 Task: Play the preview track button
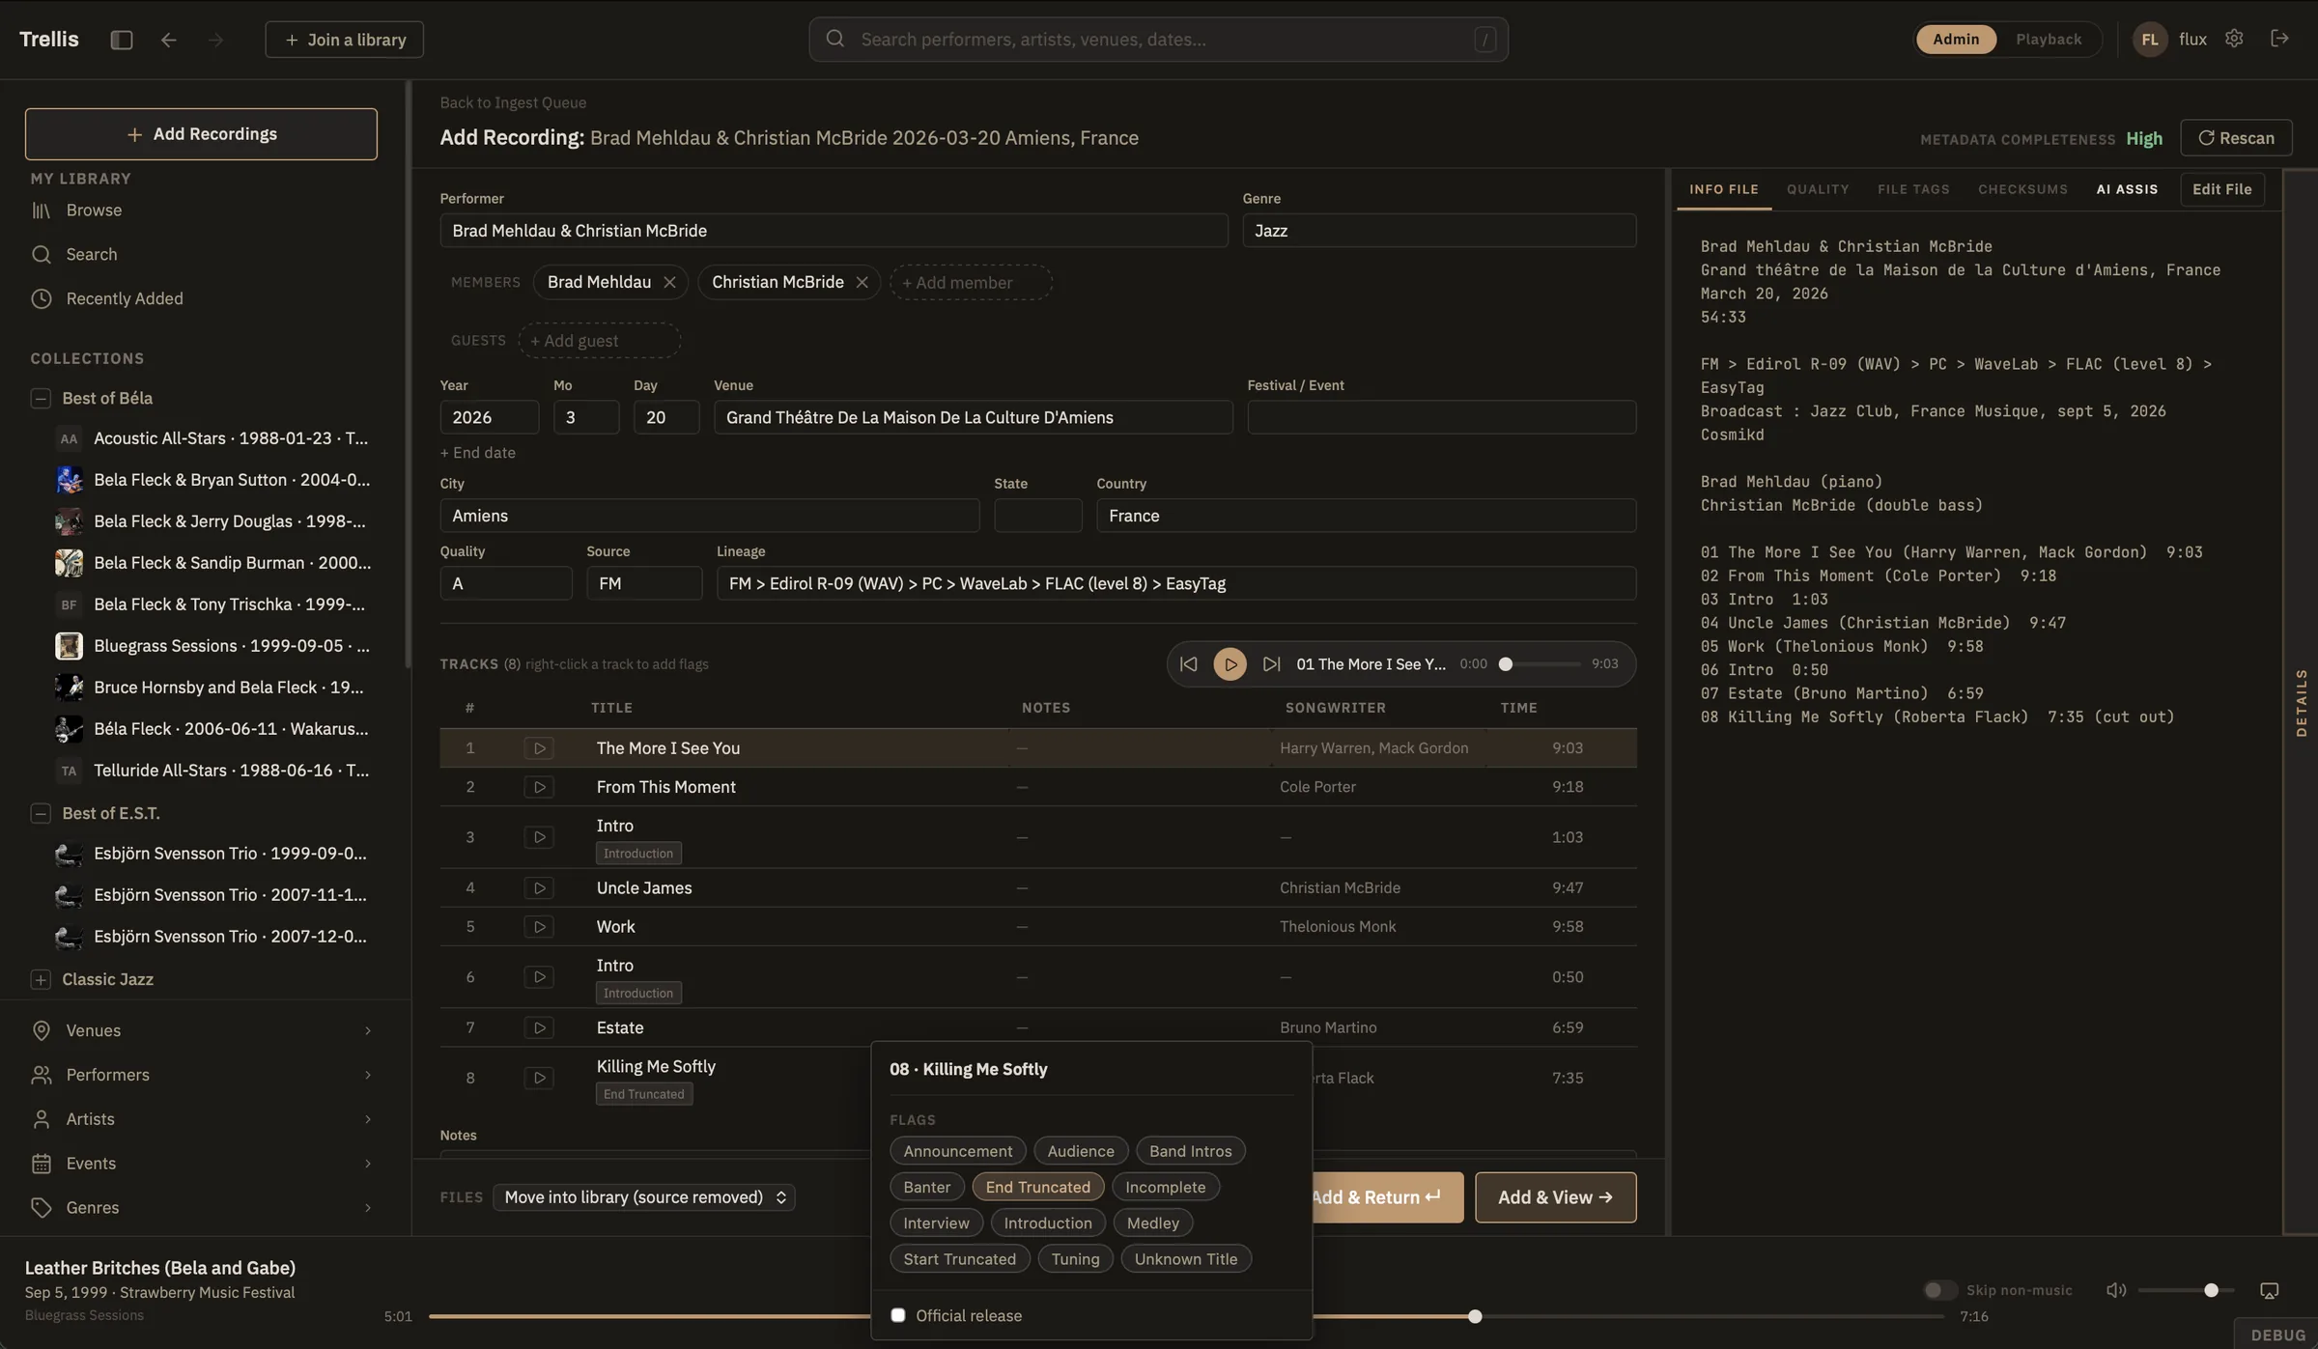coord(1230,664)
